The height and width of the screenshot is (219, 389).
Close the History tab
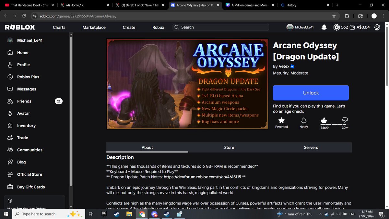[x=328, y=5]
